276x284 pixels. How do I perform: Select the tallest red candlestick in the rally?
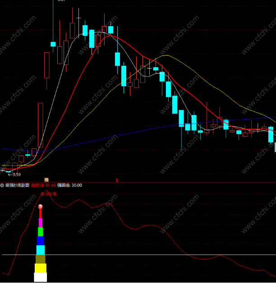pos(41,125)
